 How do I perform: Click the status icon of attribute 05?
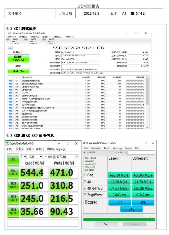[x=11, y=84]
